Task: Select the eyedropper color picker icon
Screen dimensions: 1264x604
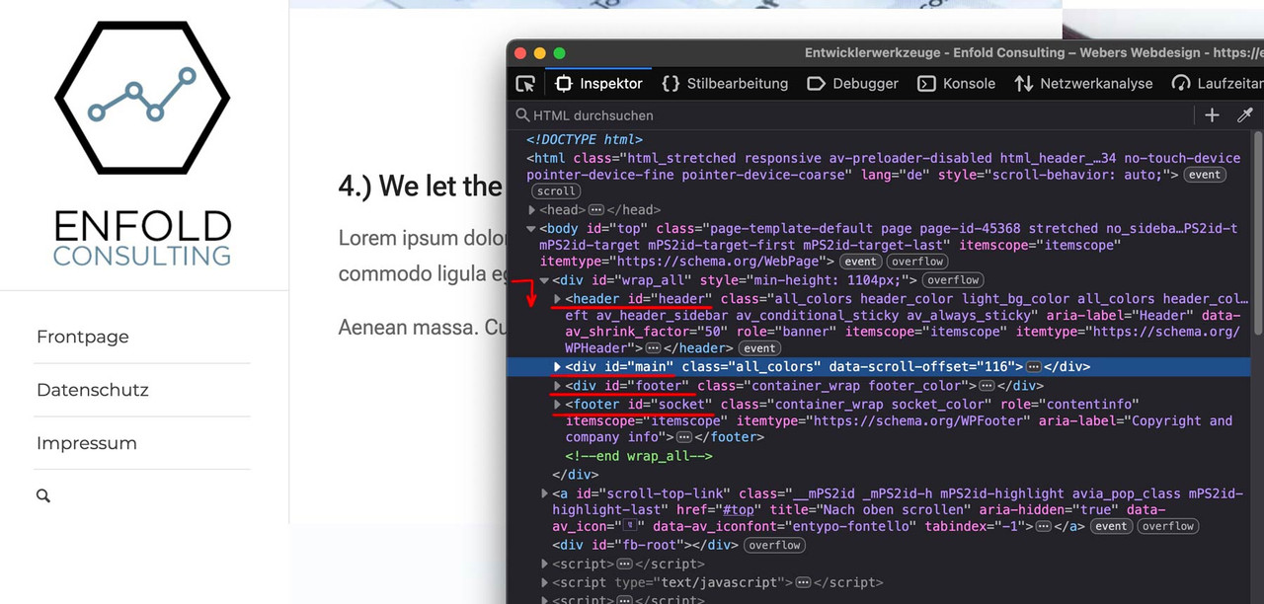Action: [x=1245, y=115]
